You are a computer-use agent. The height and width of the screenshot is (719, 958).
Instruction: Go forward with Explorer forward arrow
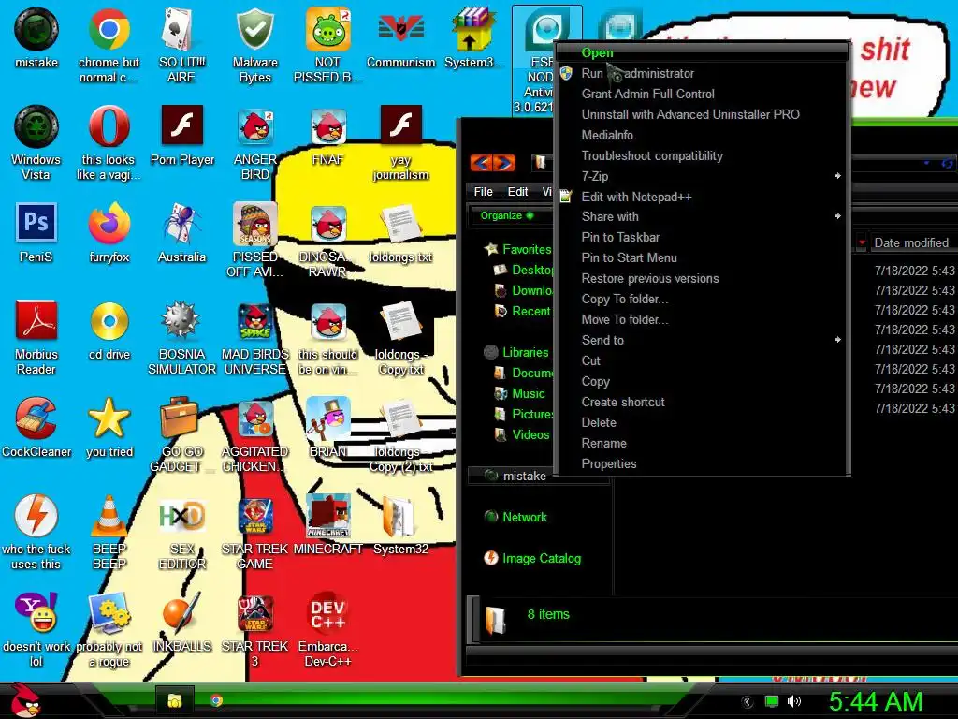point(504,163)
